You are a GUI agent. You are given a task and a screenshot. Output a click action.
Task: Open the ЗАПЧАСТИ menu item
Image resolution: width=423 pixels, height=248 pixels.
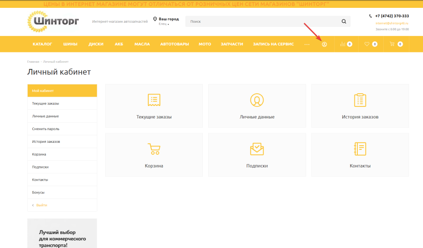pos(232,44)
